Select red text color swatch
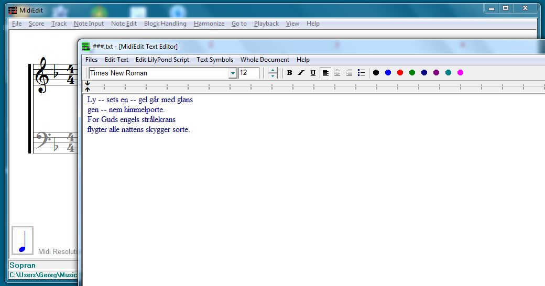The height and width of the screenshot is (286, 545). 400,73
